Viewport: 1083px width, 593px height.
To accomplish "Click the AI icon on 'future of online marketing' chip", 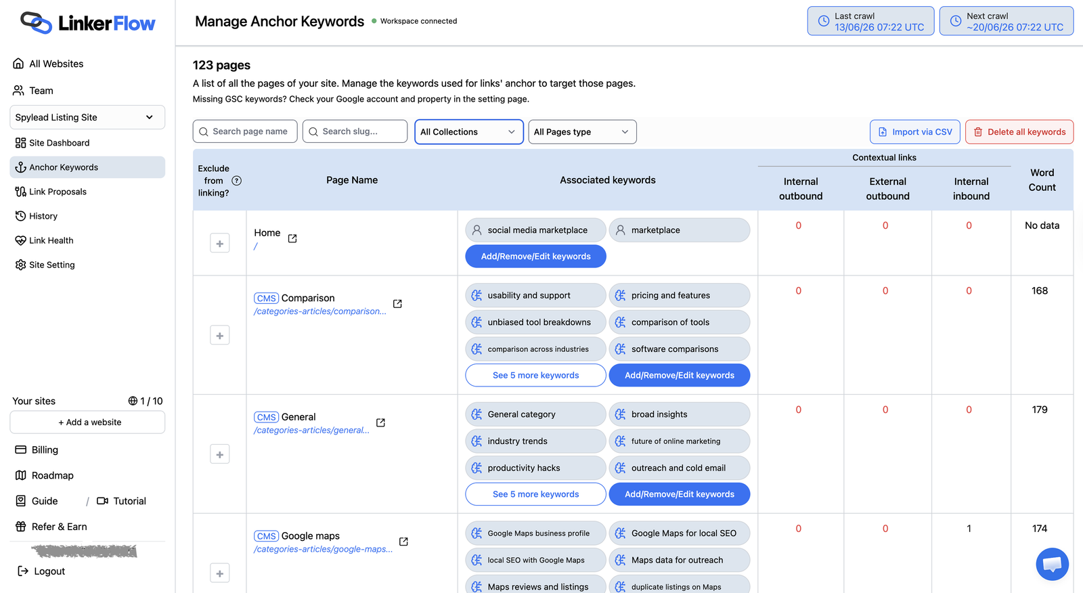I will point(620,441).
